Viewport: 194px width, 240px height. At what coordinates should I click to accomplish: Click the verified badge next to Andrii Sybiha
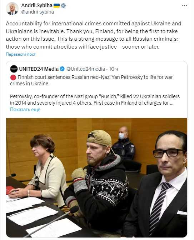(x=63, y=6)
